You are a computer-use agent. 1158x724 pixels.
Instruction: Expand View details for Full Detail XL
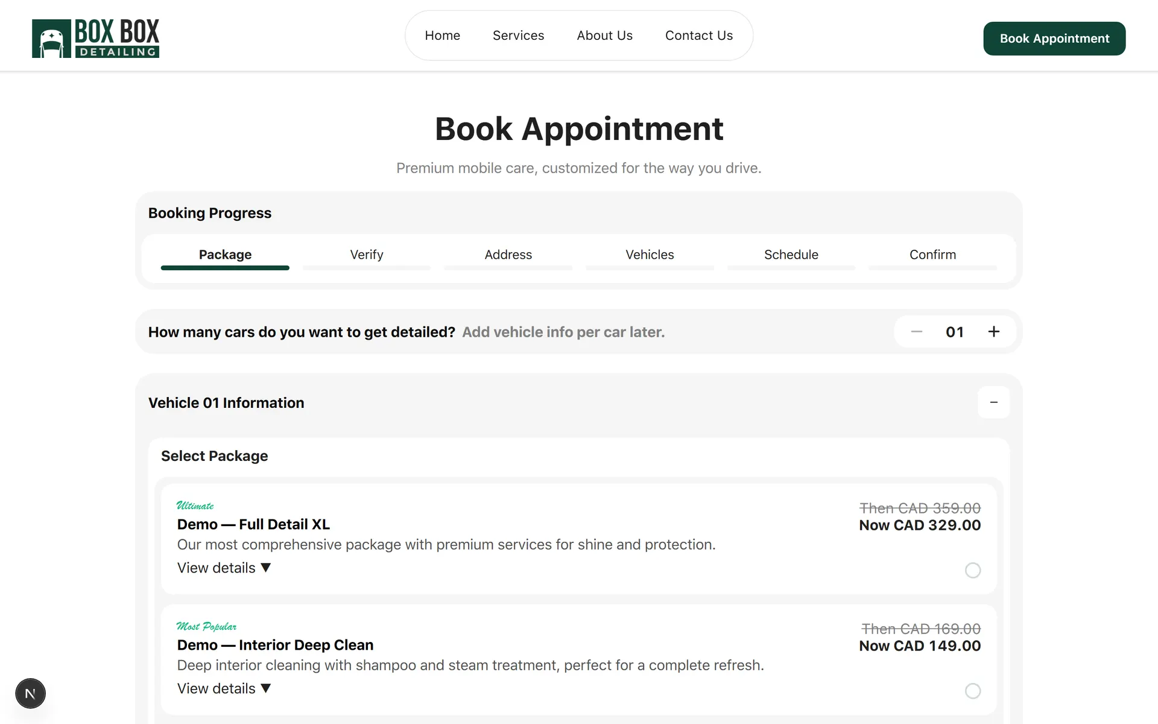point(224,568)
